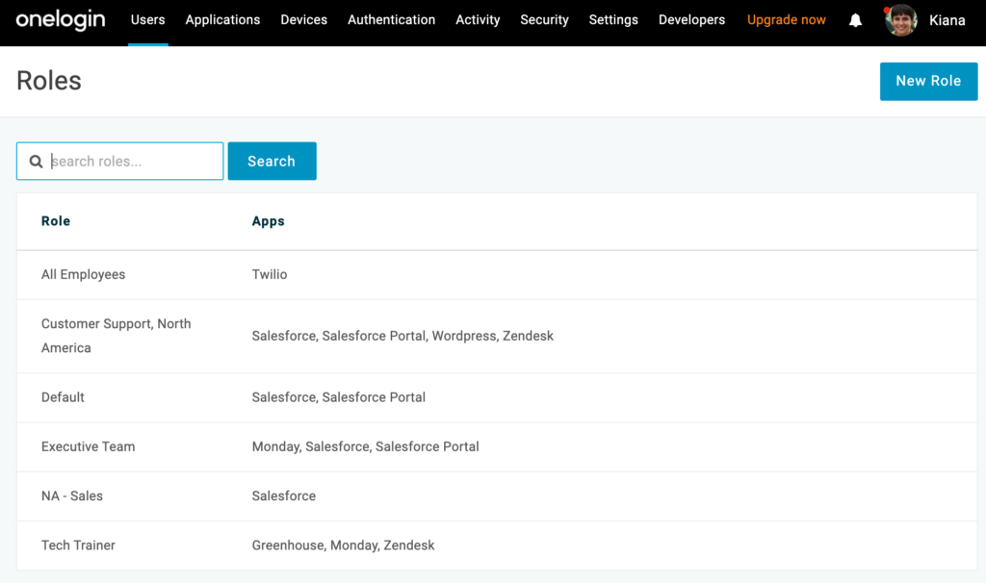Navigate to the Devices page
This screenshot has width=986, height=583.
click(x=303, y=19)
